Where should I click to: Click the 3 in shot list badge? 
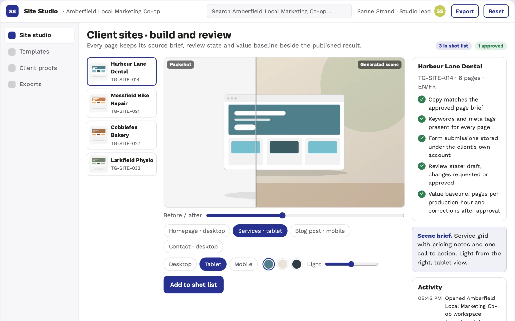pyautogui.click(x=454, y=46)
